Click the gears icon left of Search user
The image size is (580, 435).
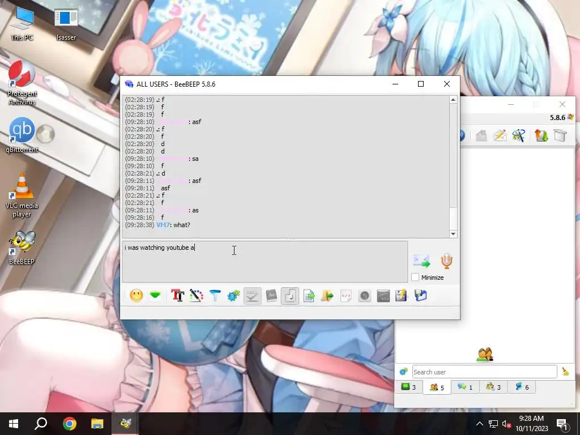click(x=403, y=372)
